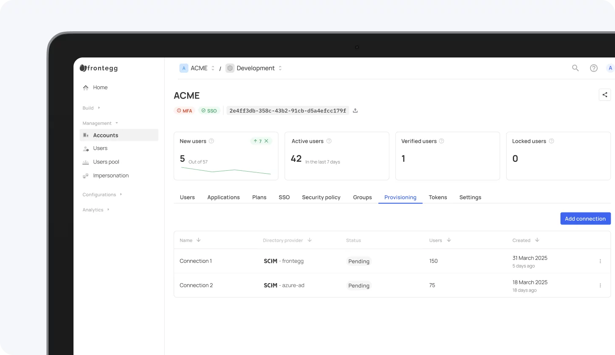The height and width of the screenshot is (355, 615).
Task: Click the New users info icon
Action: 212,141
